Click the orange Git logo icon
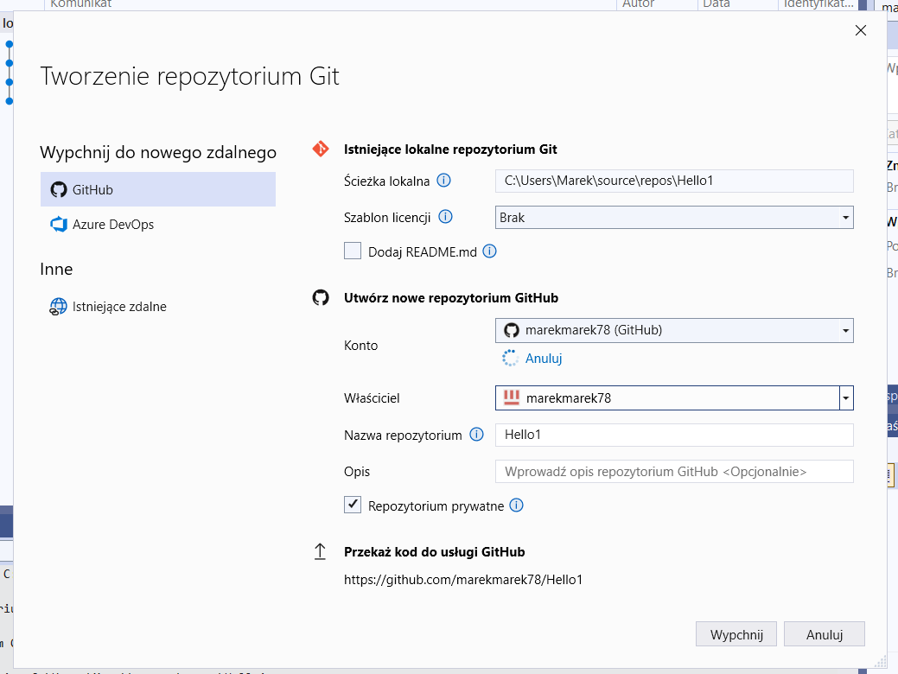Image resolution: width=898 pixels, height=674 pixels. click(321, 149)
